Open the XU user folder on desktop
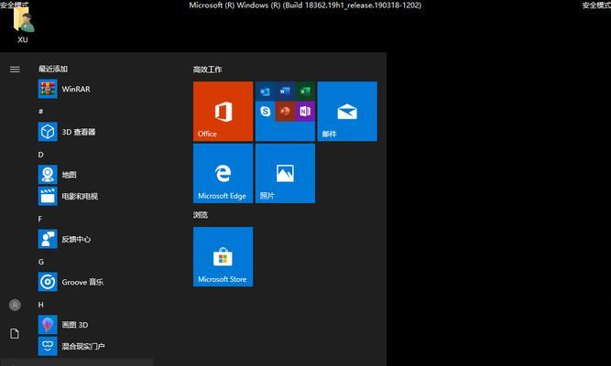The height and width of the screenshot is (366, 611). coord(23,26)
